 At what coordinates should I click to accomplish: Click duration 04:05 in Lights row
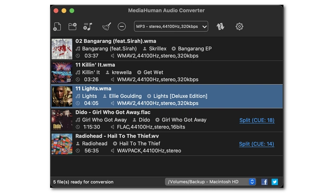(92, 103)
